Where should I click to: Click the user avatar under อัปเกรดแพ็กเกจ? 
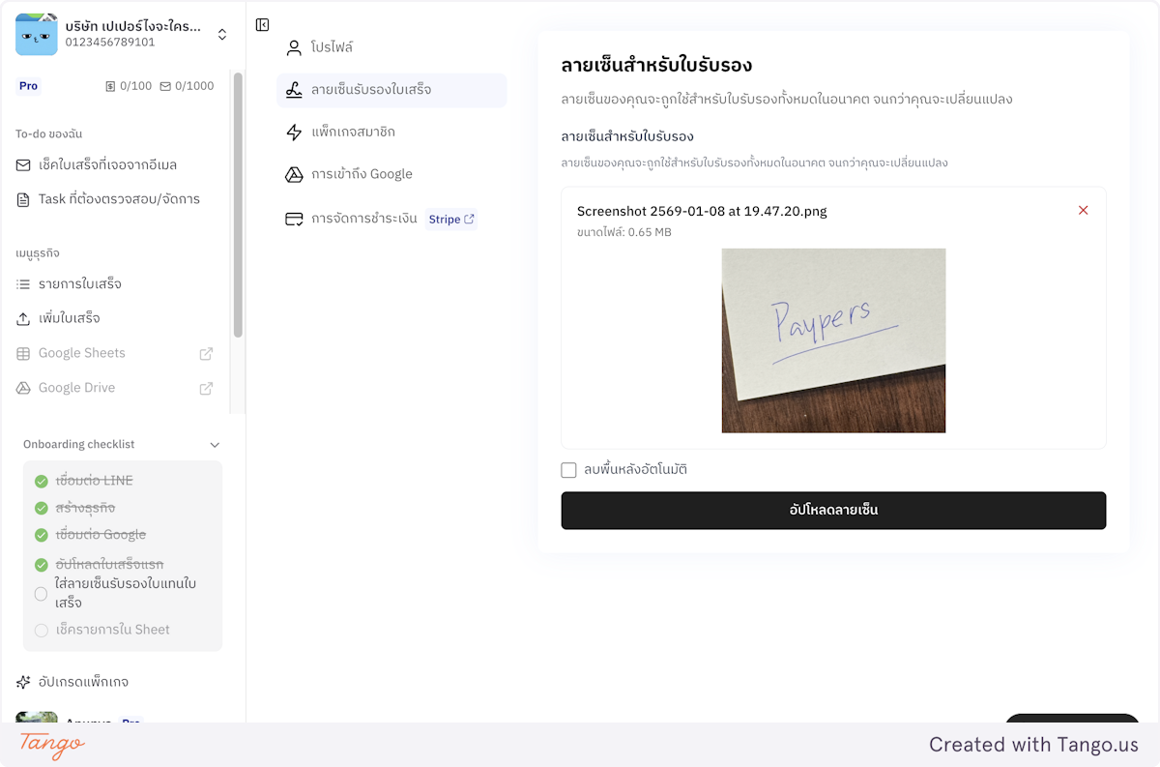(37, 718)
